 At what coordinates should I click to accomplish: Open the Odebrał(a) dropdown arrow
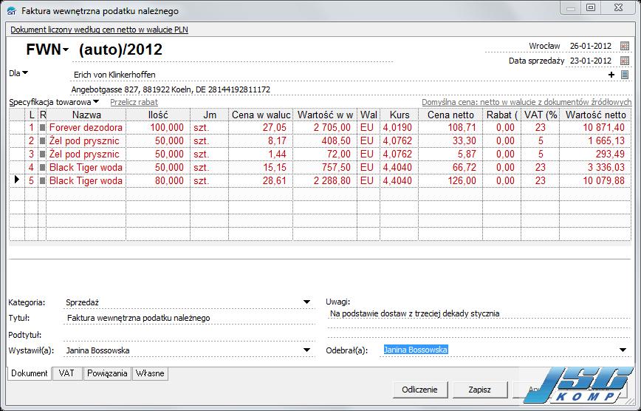click(623, 350)
